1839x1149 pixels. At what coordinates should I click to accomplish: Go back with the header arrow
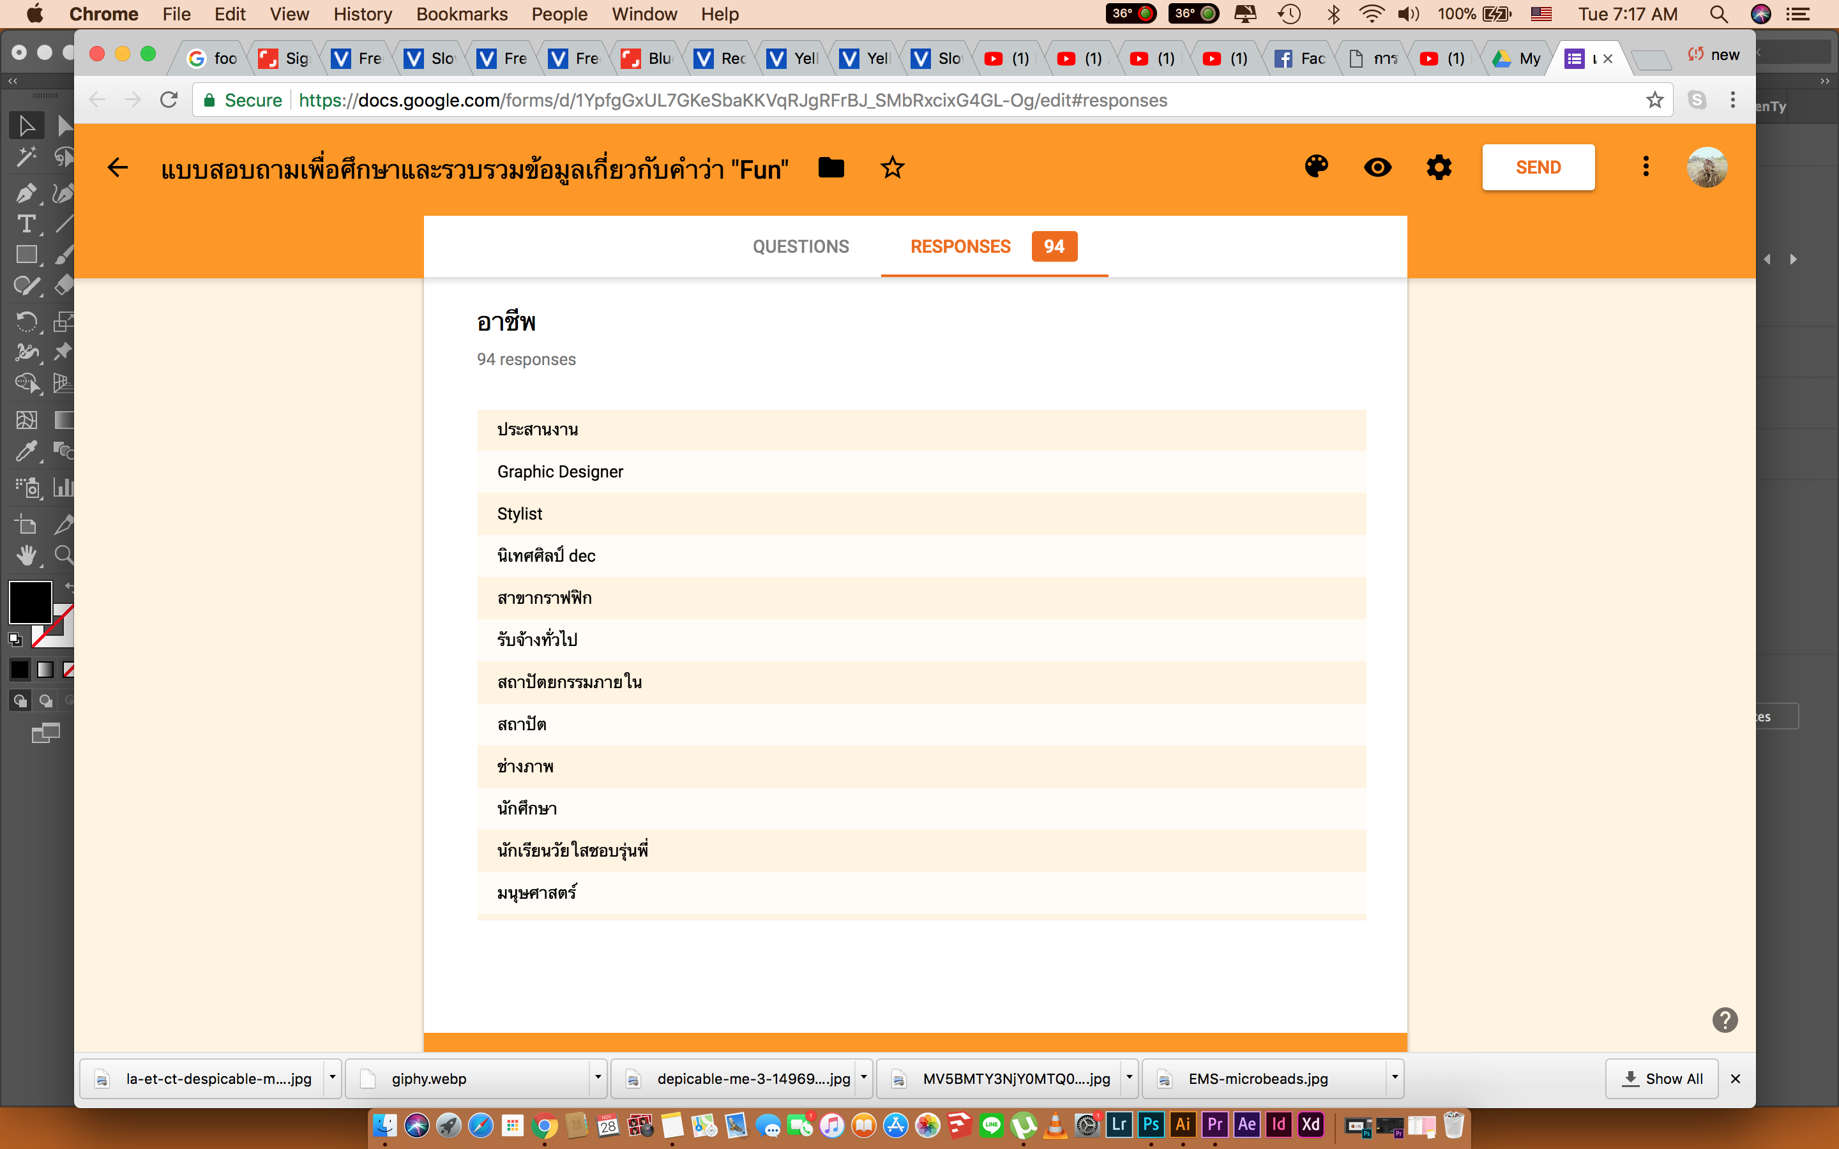(117, 167)
